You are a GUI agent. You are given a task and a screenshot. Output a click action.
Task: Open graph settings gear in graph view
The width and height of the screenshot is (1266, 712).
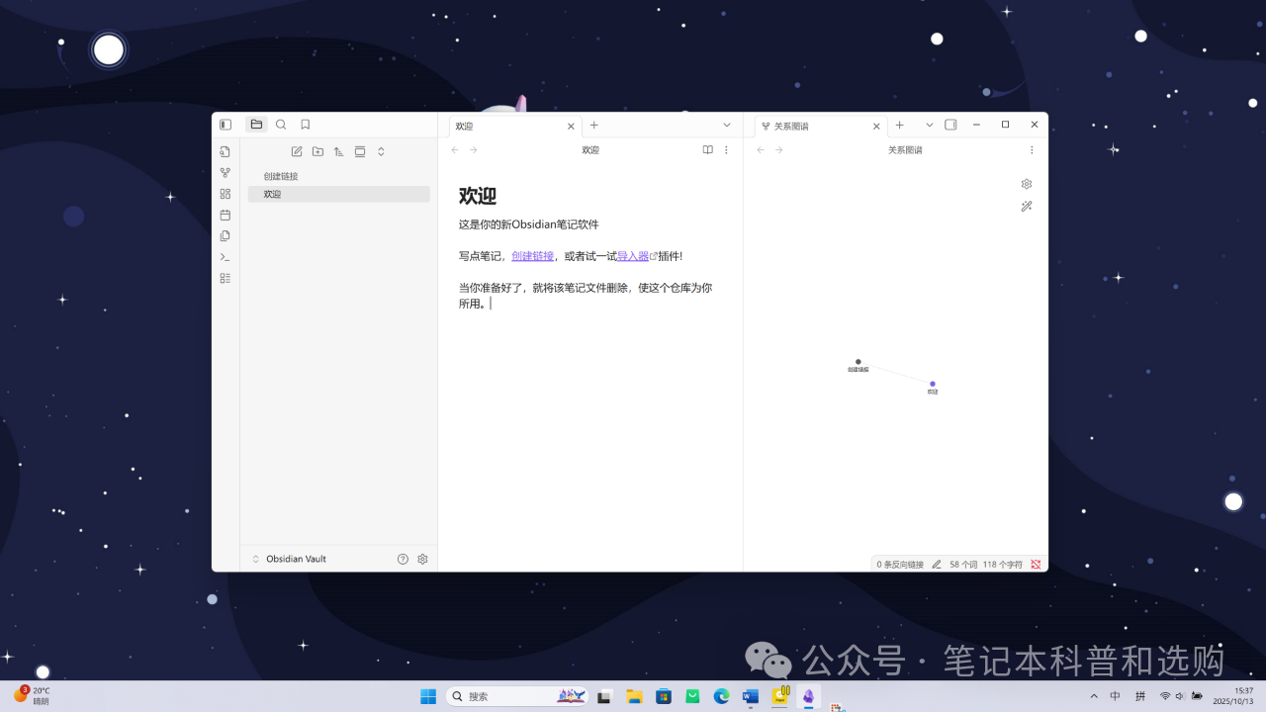tap(1027, 184)
